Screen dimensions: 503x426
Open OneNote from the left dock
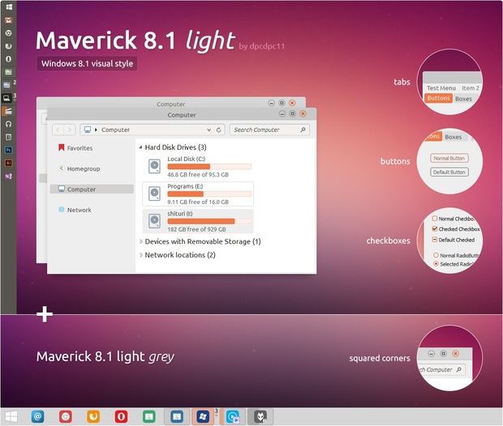tap(8, 176)
